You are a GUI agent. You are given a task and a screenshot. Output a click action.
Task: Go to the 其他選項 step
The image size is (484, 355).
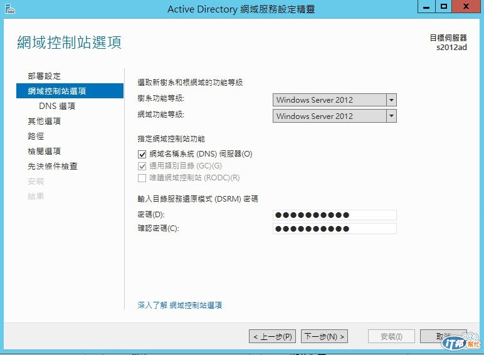[44, 121]
